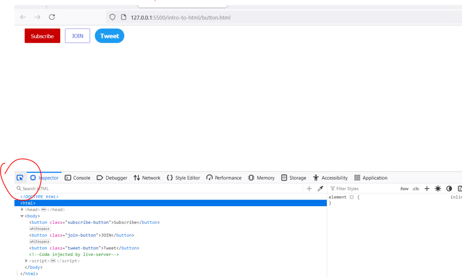The height and width of the screenshot is (278, 462).
Task: Toggle :hov pseudo-class panel
Action: pos(404,189)
